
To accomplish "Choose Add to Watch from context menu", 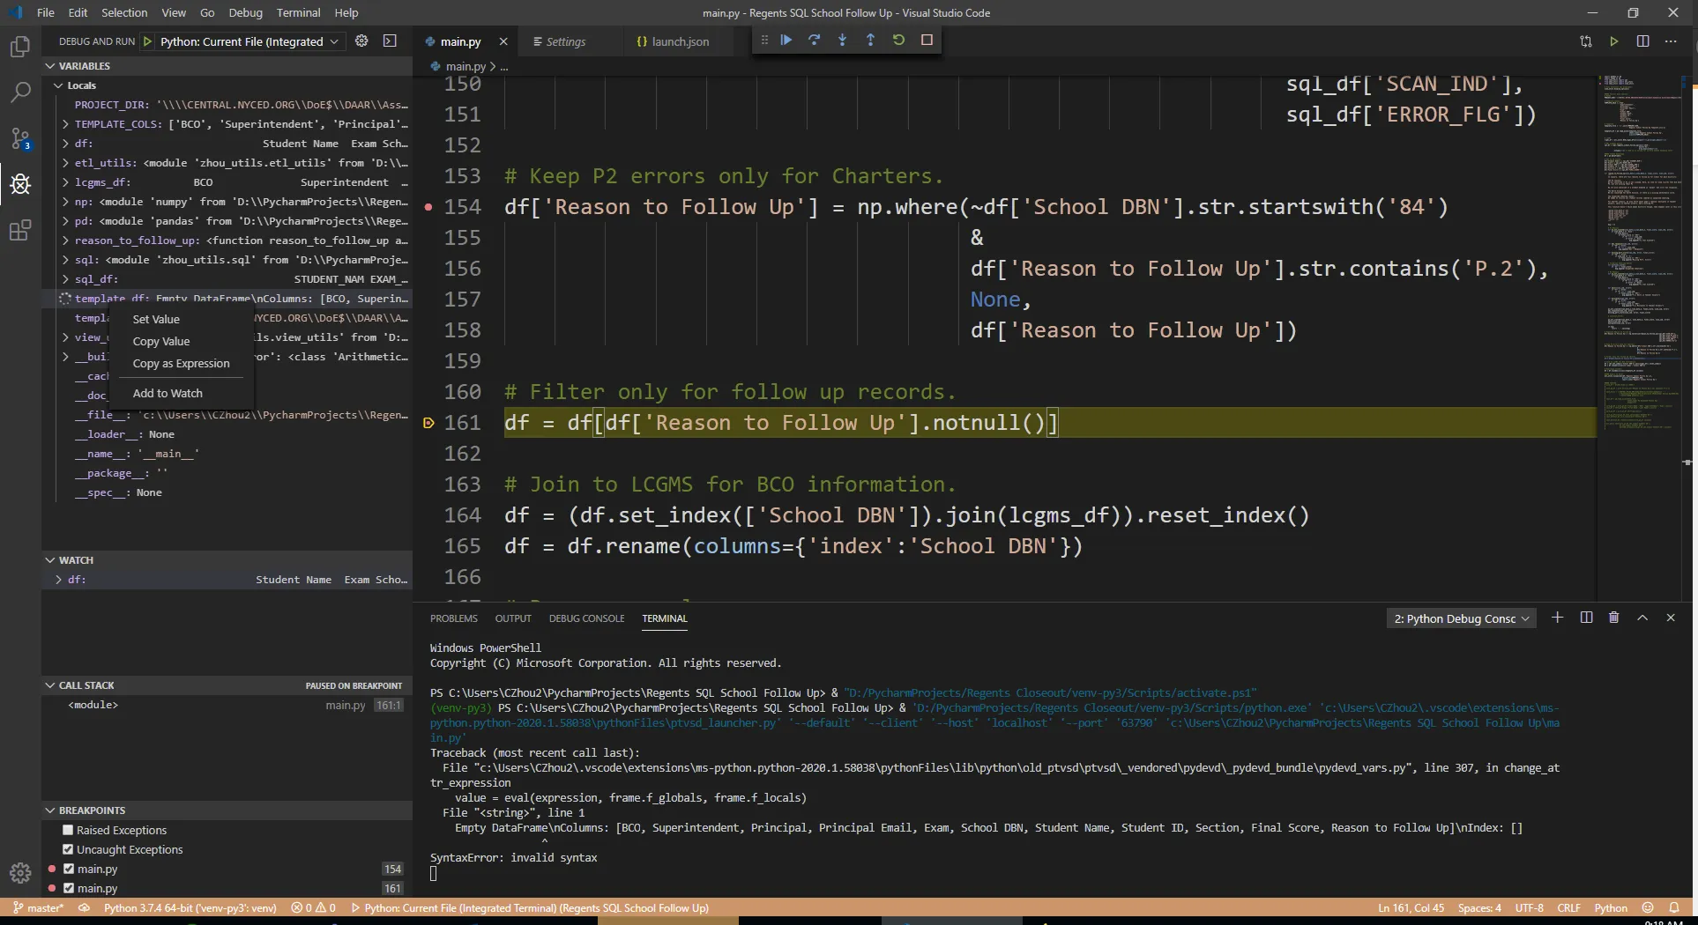I will [168, 393].
